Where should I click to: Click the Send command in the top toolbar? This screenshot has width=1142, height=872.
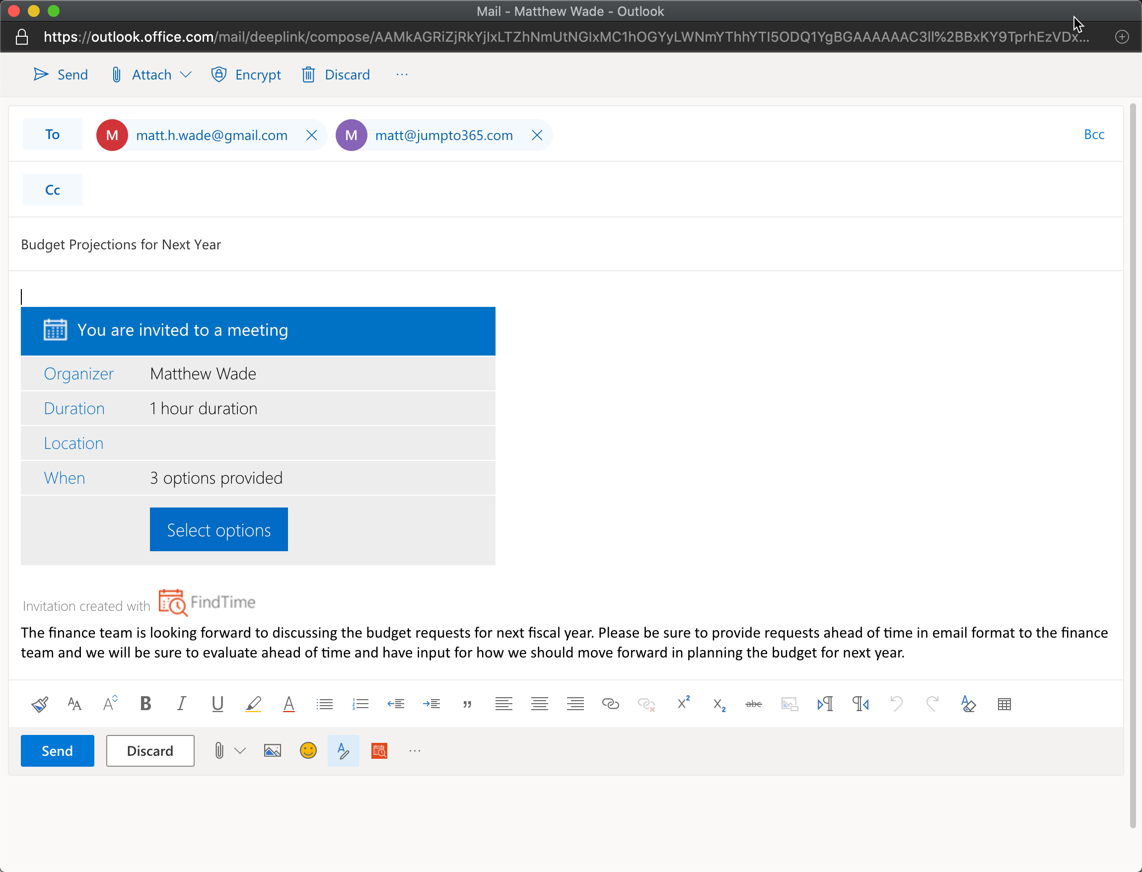(x=61, y=75)
